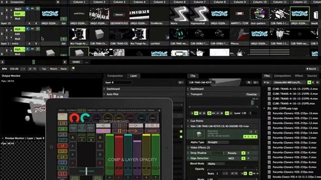
Task: Open the Compositions tab
Action: (282, 75)
